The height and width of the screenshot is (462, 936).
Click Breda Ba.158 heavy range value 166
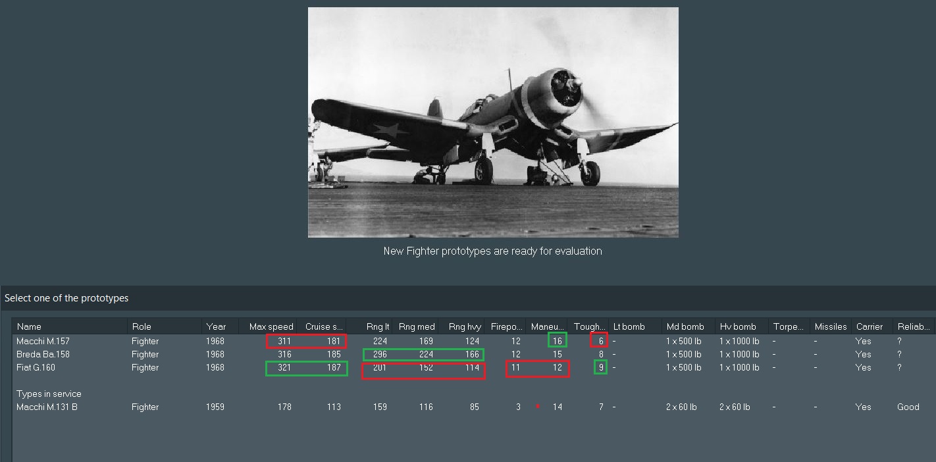click(472, 355)
